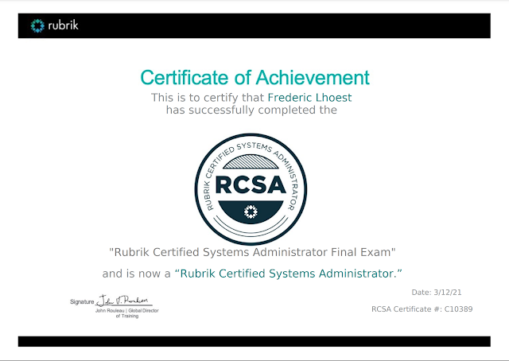The width and height of the screenshot is (509, 361).
Task: Click the 'Signature' label
Action: pyautogui.click(x=82, y=301)
